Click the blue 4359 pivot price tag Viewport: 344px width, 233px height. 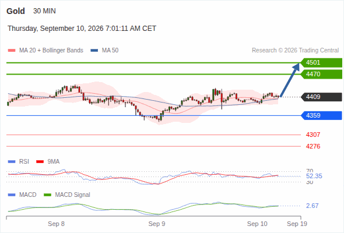(x=321, y=115)
